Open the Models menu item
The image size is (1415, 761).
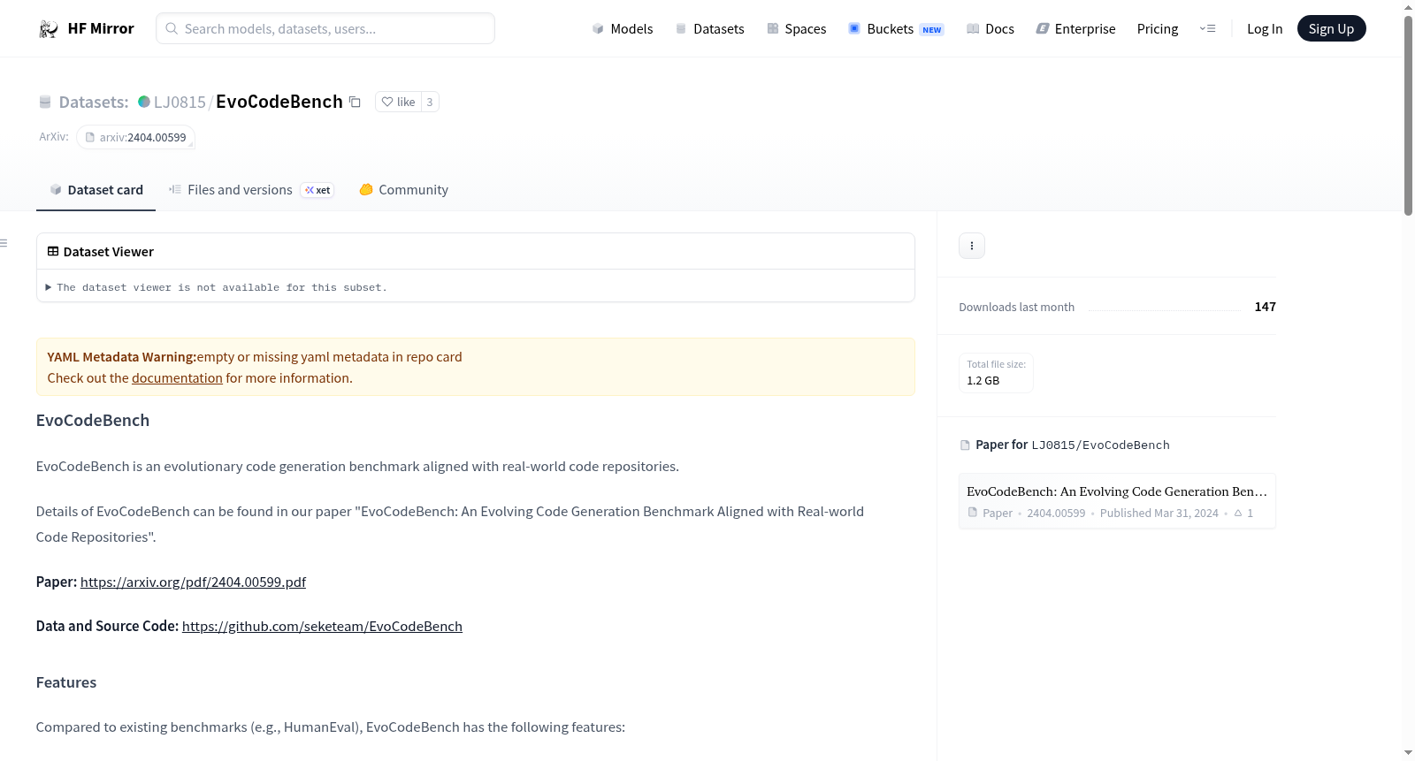tap(623, 28)
